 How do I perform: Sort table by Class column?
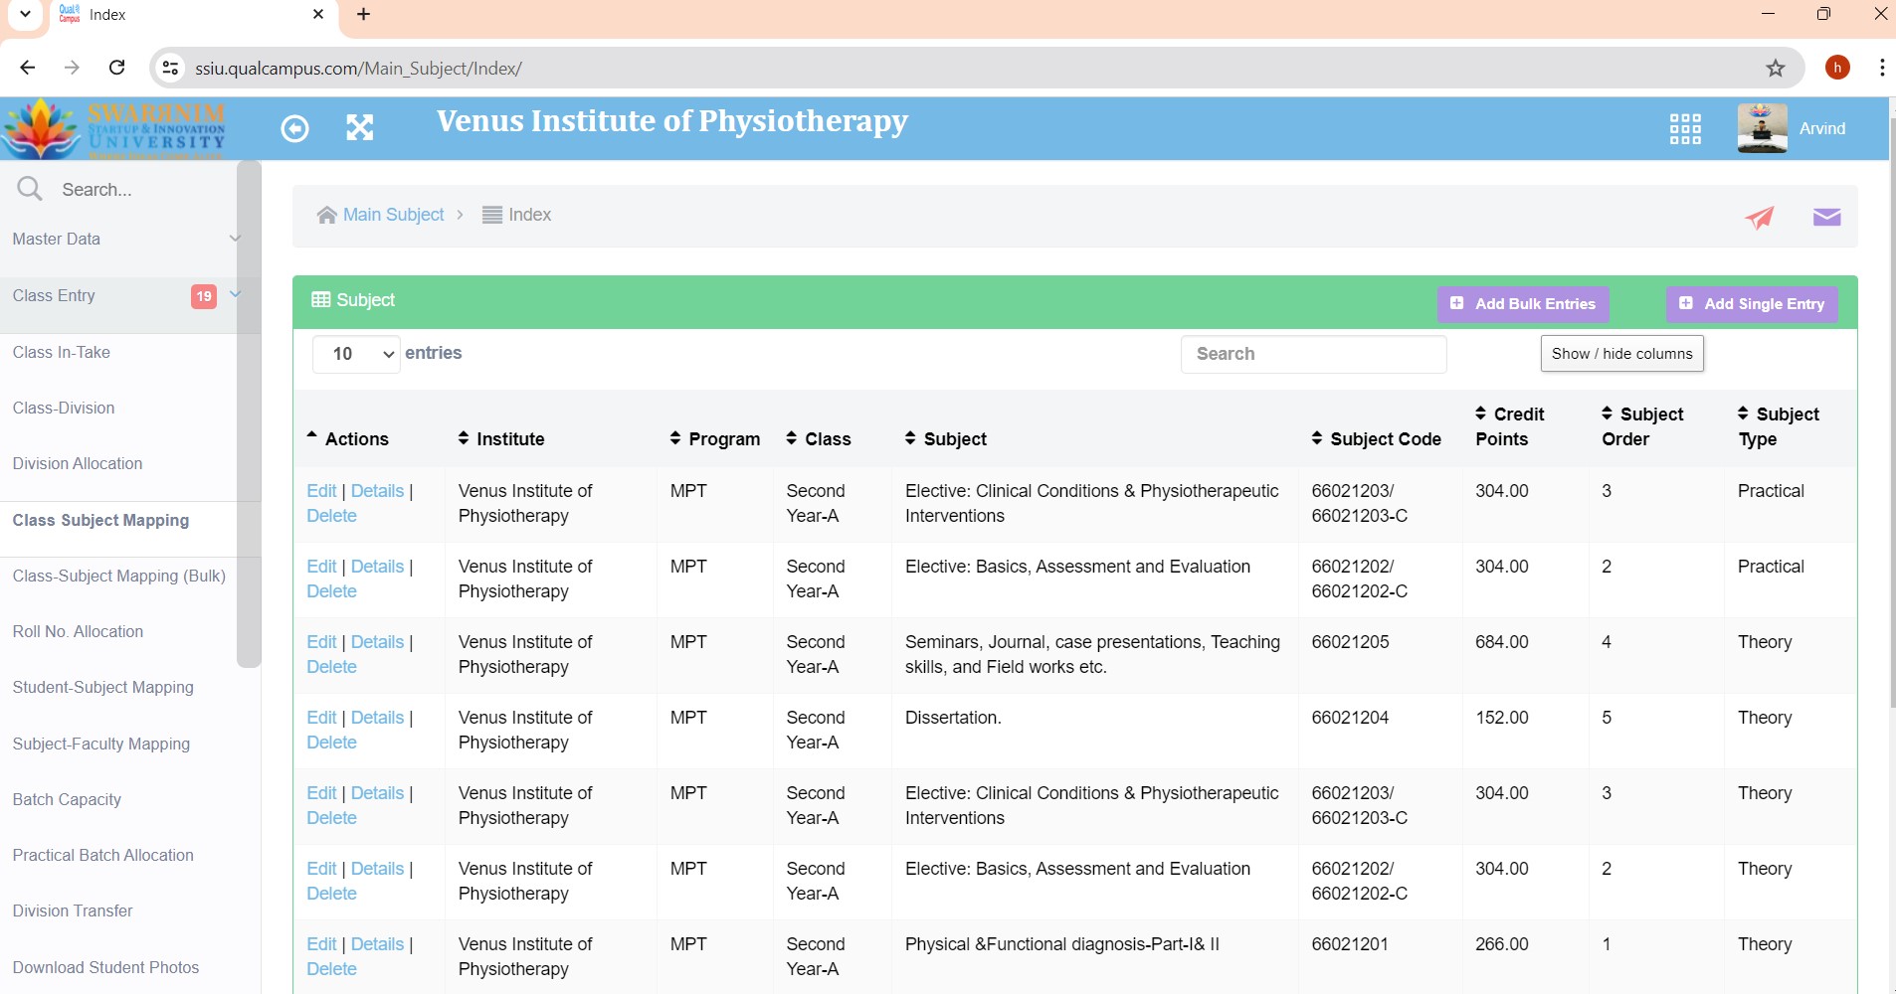point(818,438)
